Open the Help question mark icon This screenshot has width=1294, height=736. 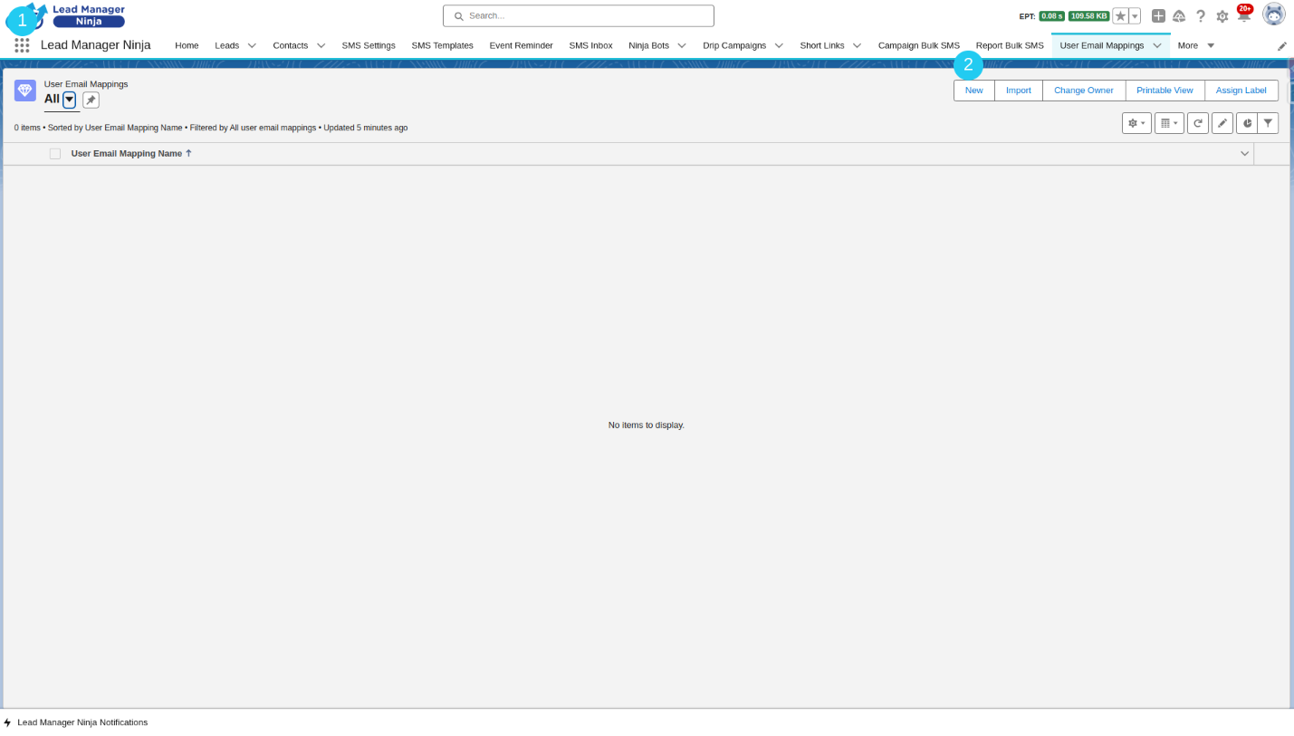(x=1201, y=16)
